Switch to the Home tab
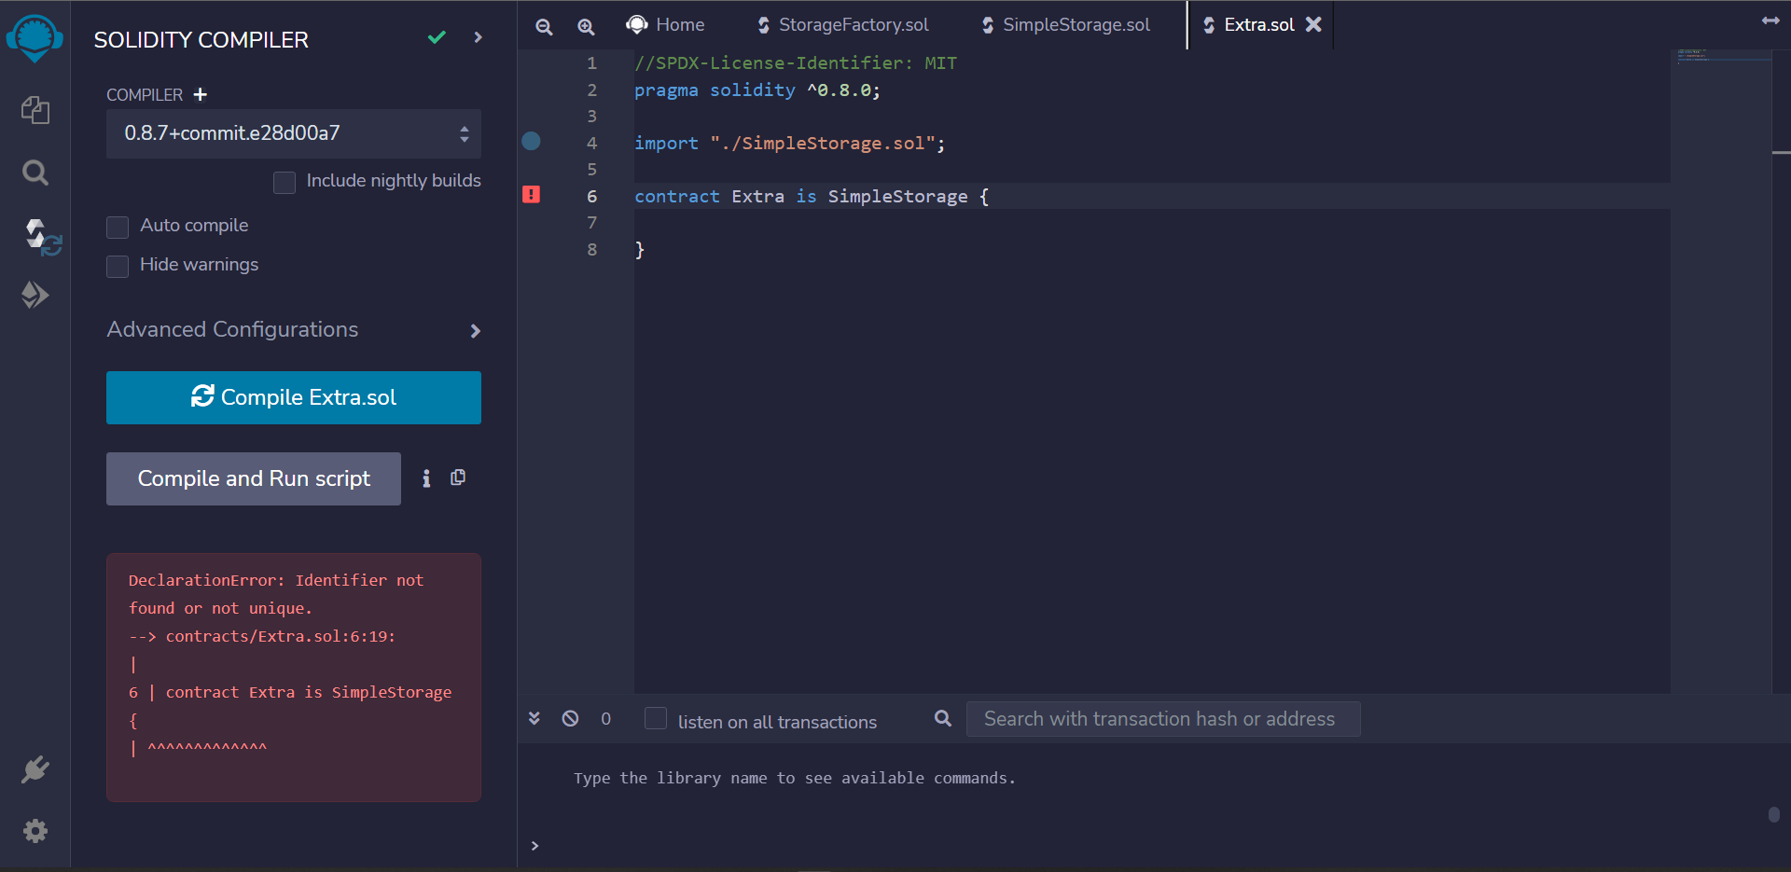The width and height of the screenshot is (1791, 872). 666,24
